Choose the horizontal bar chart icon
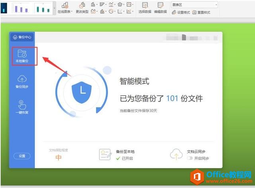 (102, 4)
